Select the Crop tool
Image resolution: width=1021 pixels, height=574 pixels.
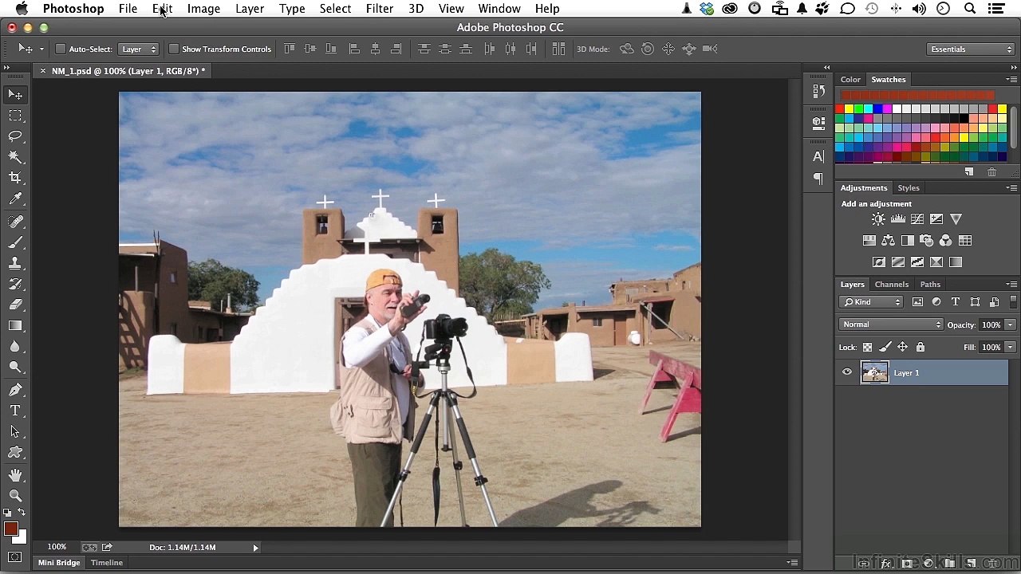click(15, 178)
